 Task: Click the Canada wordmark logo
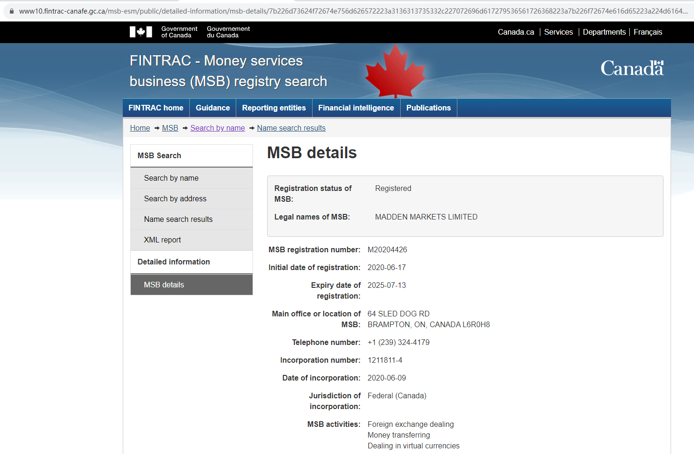click(632, 68)
